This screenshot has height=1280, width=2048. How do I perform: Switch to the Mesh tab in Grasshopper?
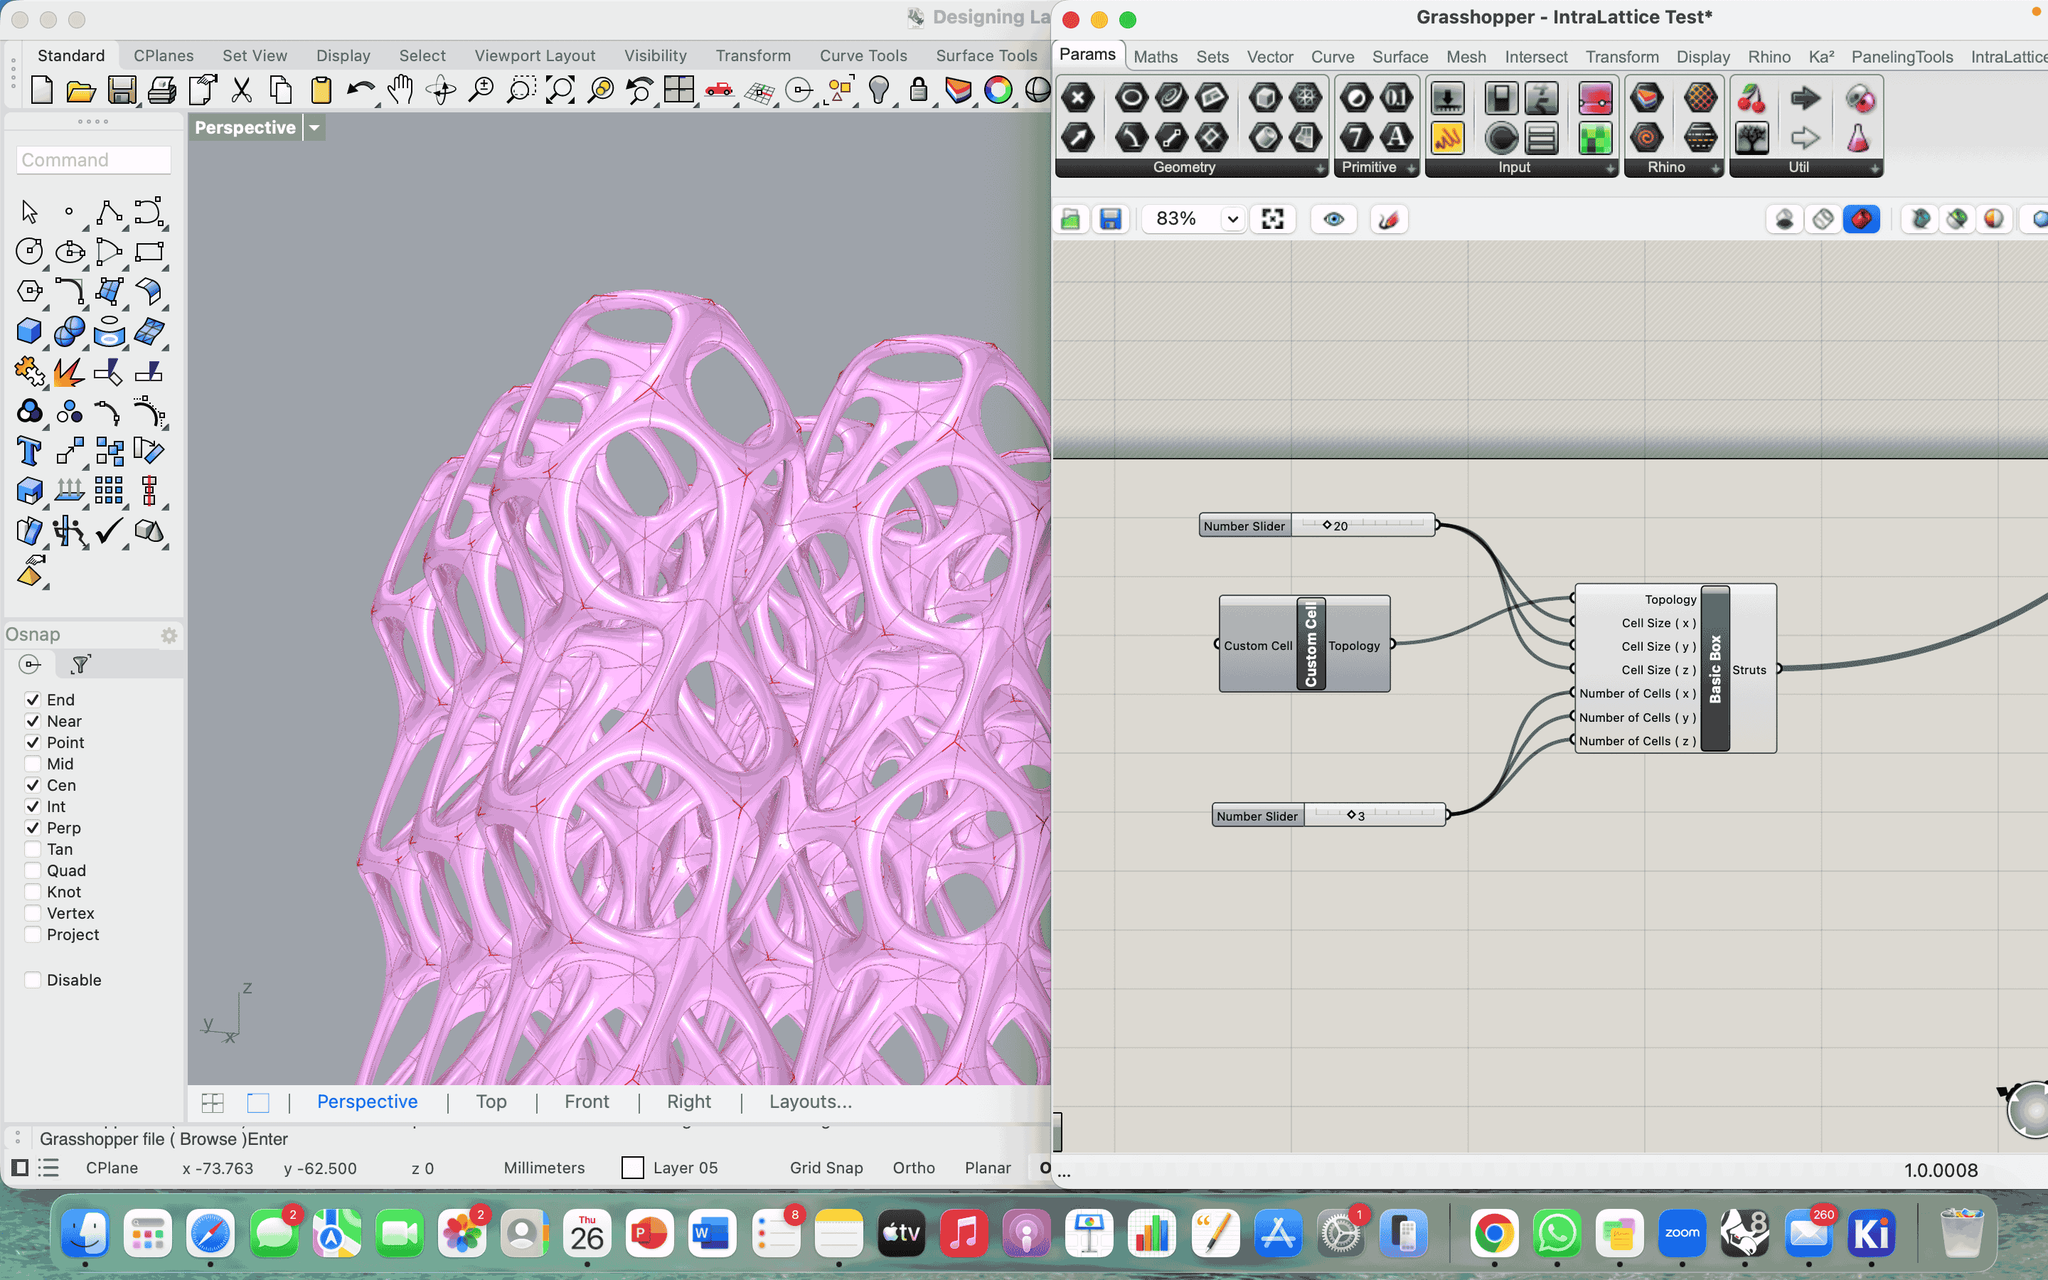pos(1466,57)
